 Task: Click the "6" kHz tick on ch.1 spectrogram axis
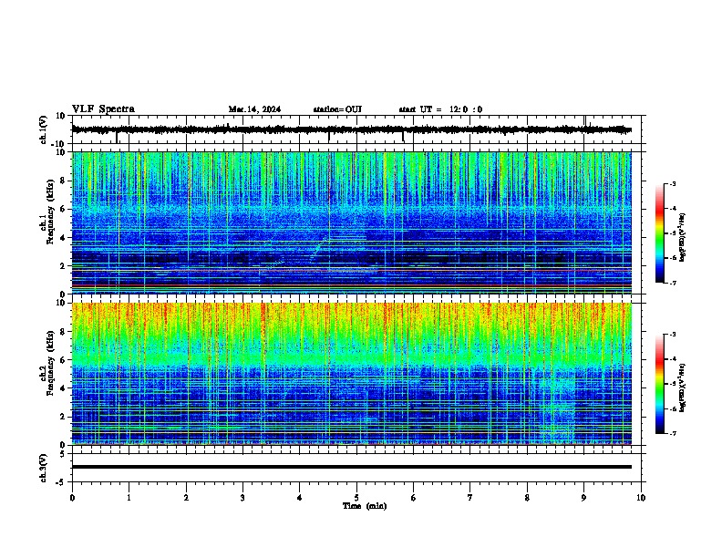coord(63,210)
